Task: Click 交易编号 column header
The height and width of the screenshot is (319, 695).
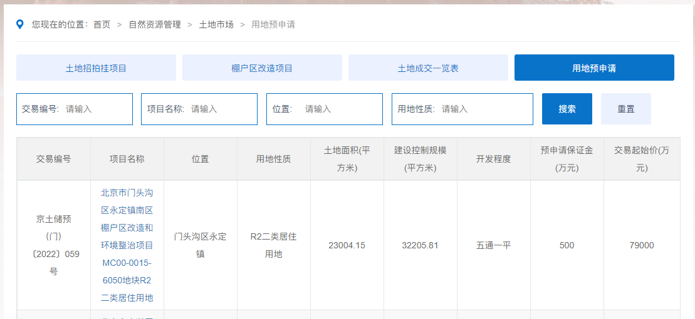Action: (x=54, y=159)
